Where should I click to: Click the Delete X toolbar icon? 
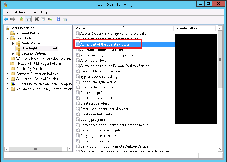pyautogui.click(x=37, y=19)
